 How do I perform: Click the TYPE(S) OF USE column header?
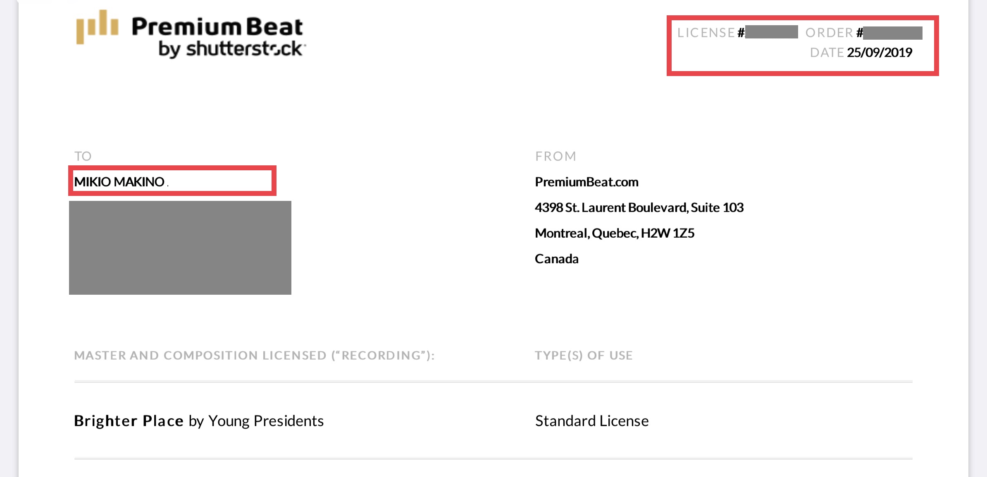click(583, 355)
